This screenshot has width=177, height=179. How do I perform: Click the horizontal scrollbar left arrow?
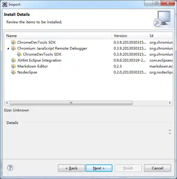tap(7, 103)
